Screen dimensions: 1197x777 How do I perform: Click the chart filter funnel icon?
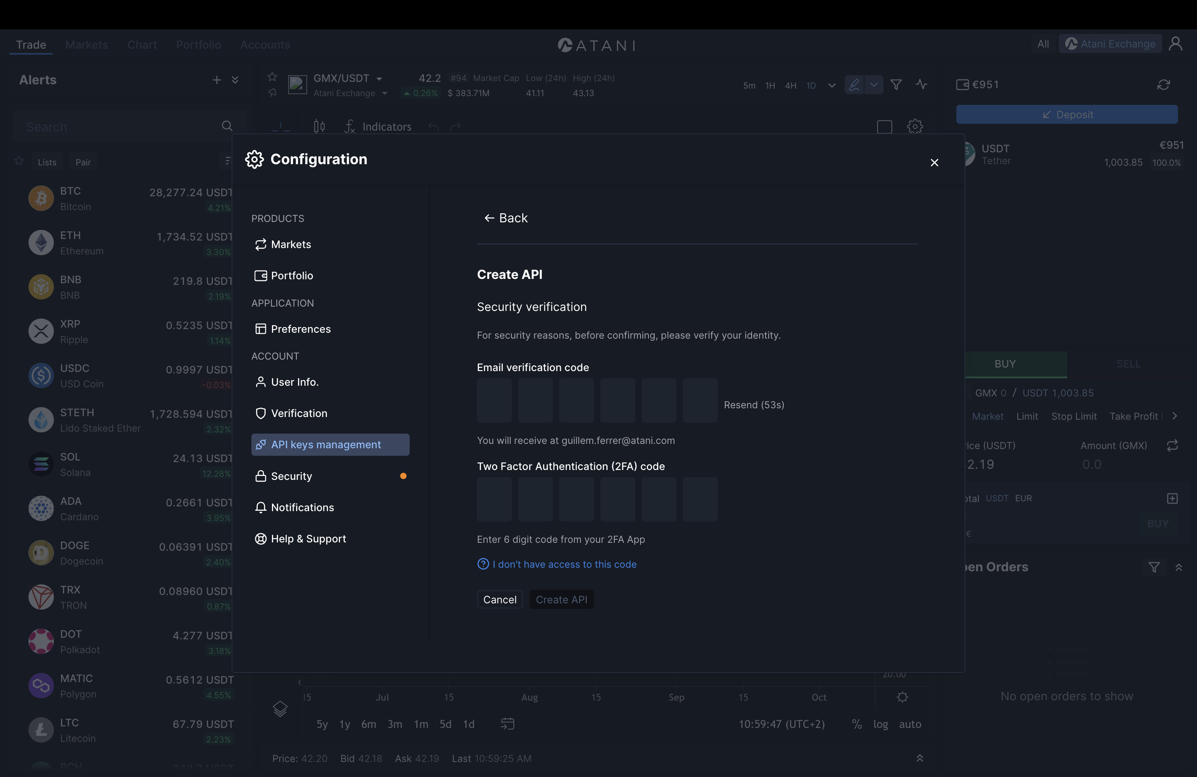click(896, 84)
